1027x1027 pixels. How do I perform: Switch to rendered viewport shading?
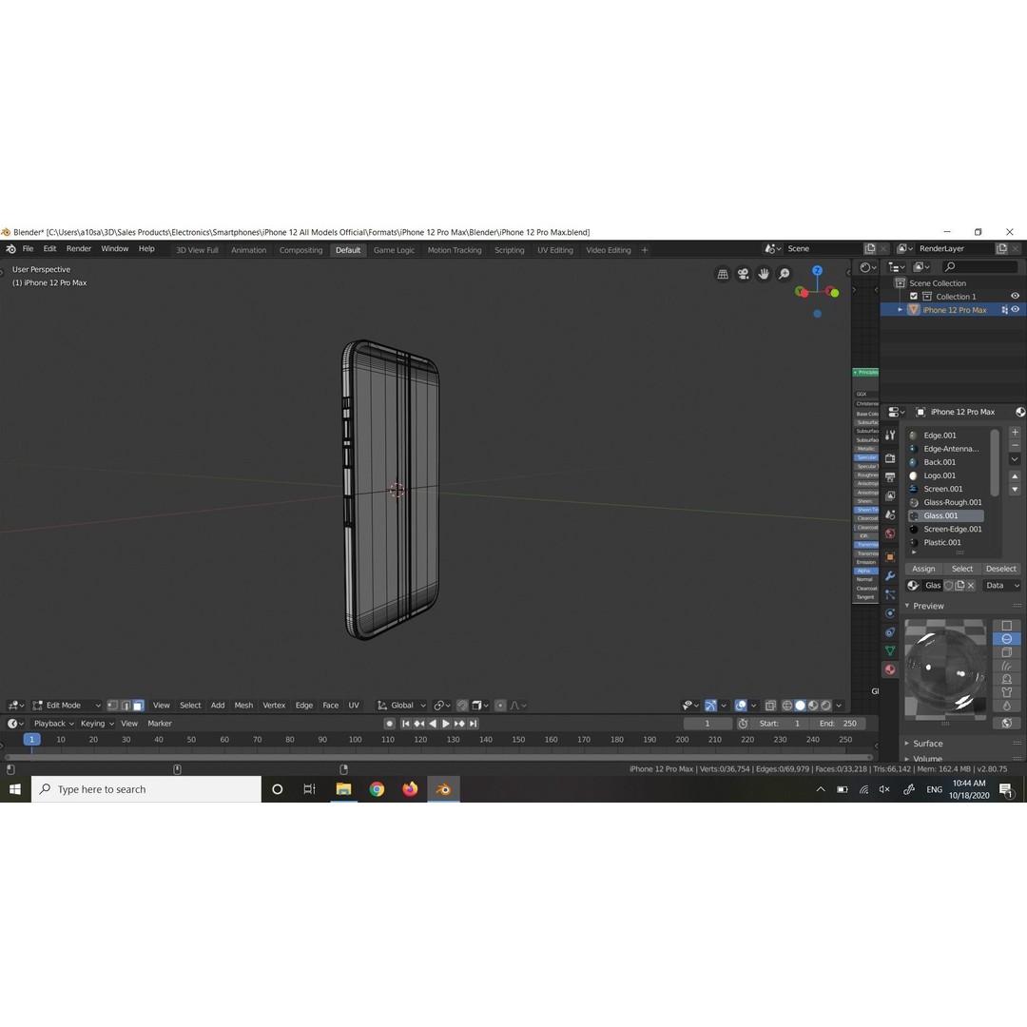826,706
